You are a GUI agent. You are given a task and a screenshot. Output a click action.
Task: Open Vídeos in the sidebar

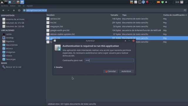click(x=9, y=56)
